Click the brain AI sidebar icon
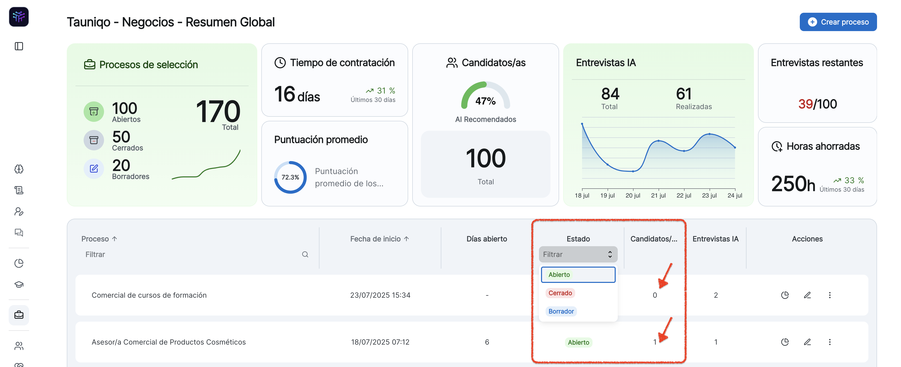 point(19,169)
